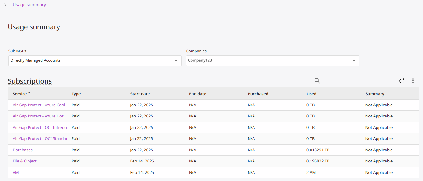Open Air Gap Protect - OCI Infrequent service
The width and height of the screenshot is (423, 181).
tap(40, 128)
